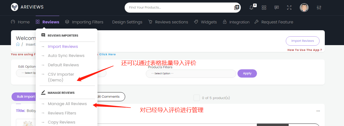
Task: Open the apps grid icon in header
Action: (264, 8)
